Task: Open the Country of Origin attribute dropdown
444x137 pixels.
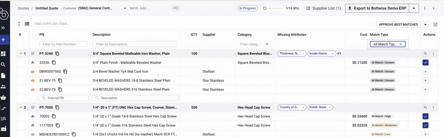Action: coord(292,107)
